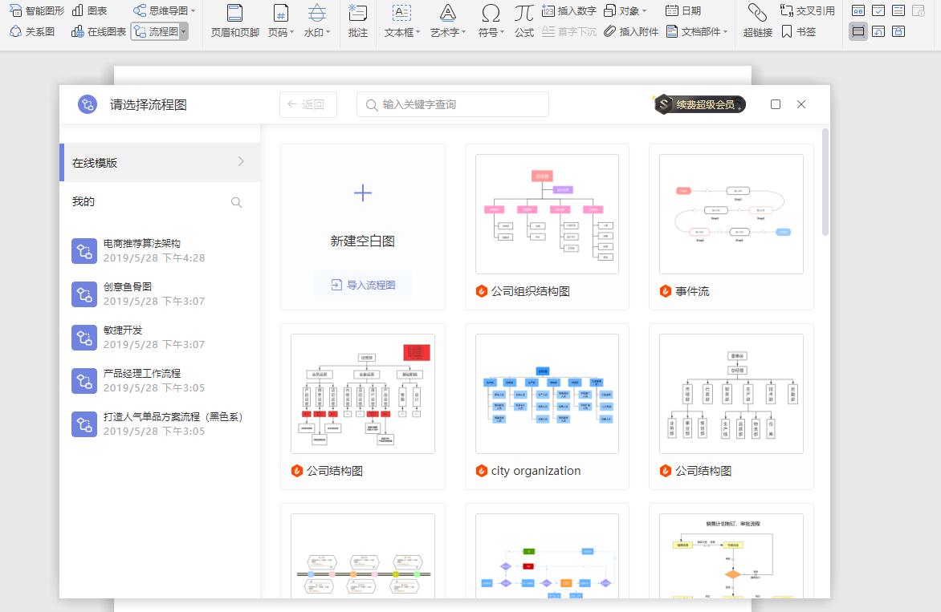This screenshot has height=612, width=941.
Task: Click the flowchart icon for 电商推荐算法架构
Action: coord(84,250)
